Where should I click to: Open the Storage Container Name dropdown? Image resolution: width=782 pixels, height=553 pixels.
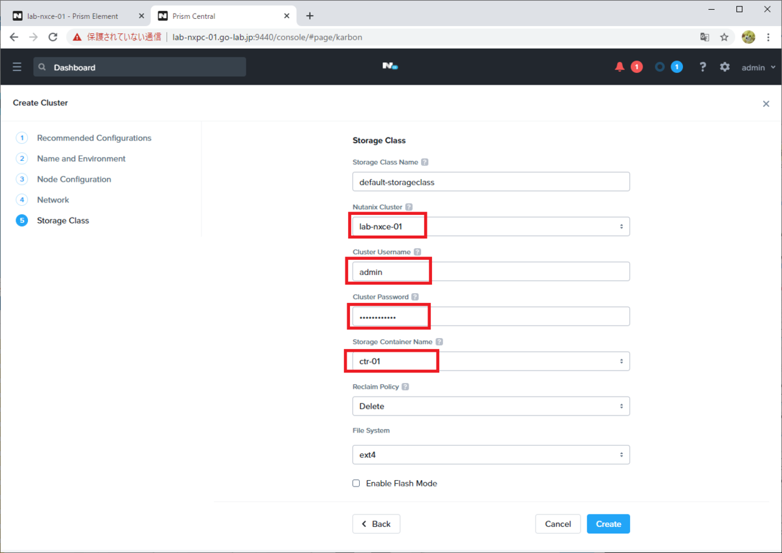coord(491,361)
